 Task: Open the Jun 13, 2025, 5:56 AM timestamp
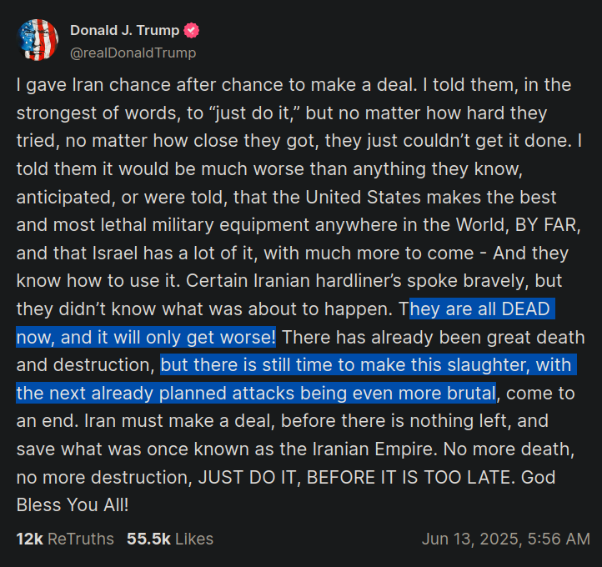click(x=506, y=539)
